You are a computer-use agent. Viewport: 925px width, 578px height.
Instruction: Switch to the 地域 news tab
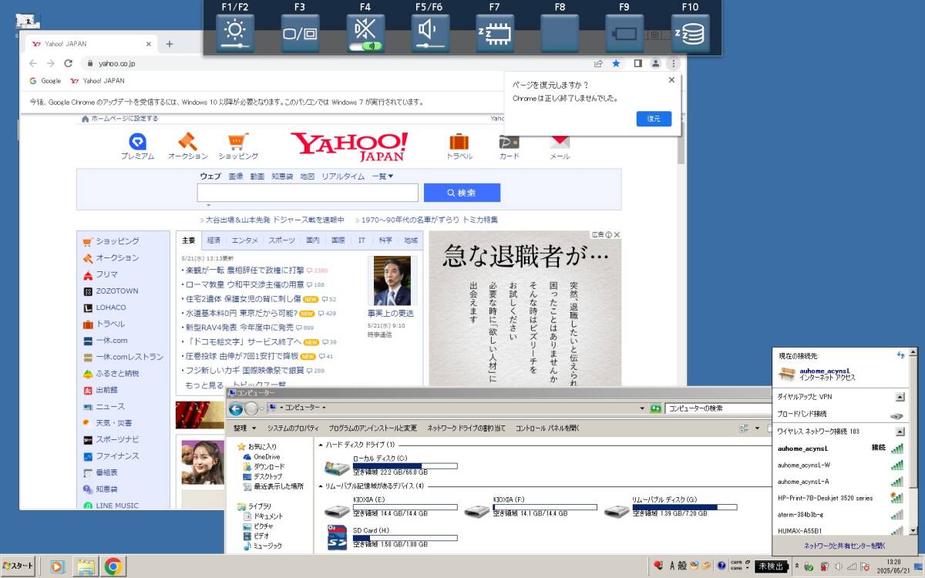411,240
